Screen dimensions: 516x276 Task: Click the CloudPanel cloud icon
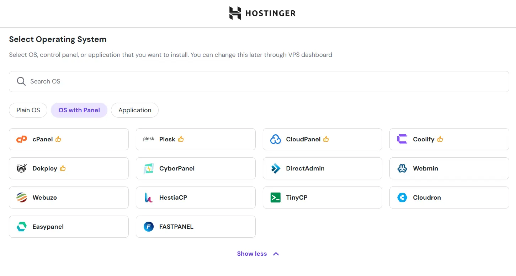click(x=276, y=139)
